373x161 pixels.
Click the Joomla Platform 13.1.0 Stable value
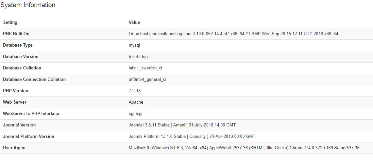click(x=192, y=136)
